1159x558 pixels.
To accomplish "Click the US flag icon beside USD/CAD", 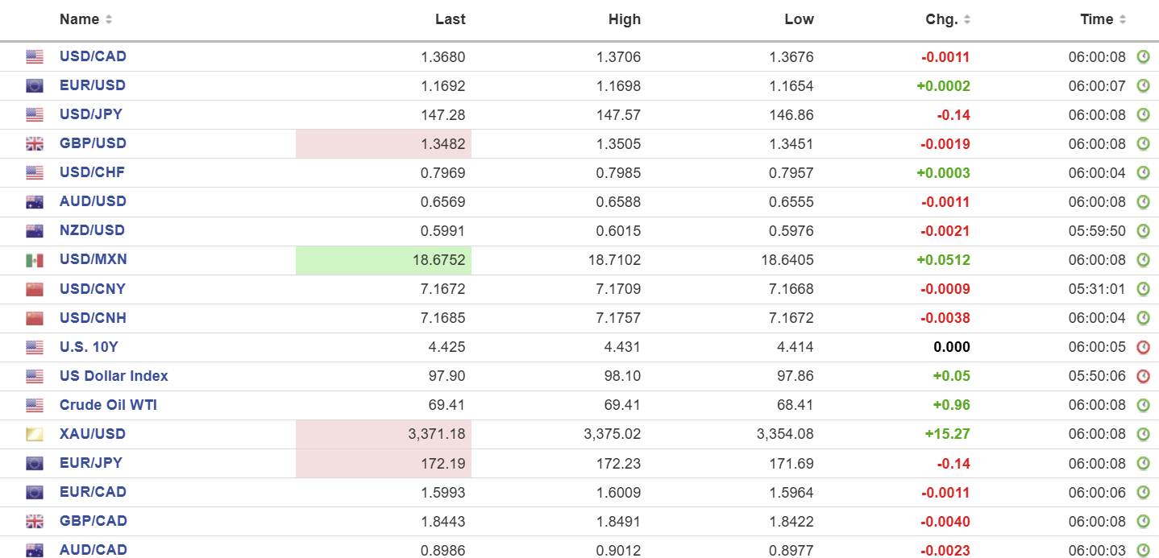I will point(34,57).
